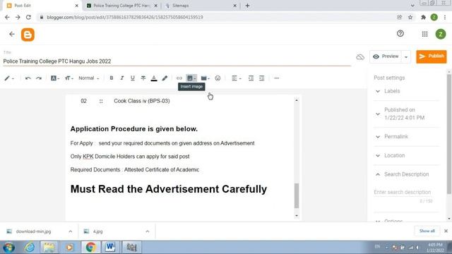Toggle underline formatting

click(x=133, y=78)
